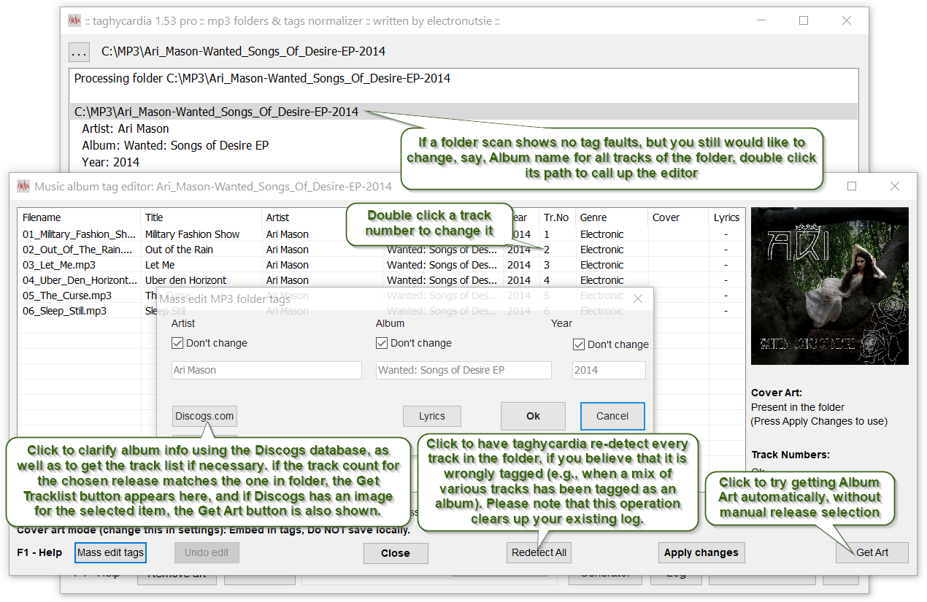Sort by Artist column header
Viewport: 927px width, 602px height.
click(322, 217)
